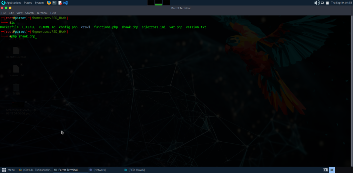This screenshot has width=353, height=173.
Task: Click version.txt in the ls output
Action: (196, 27)
